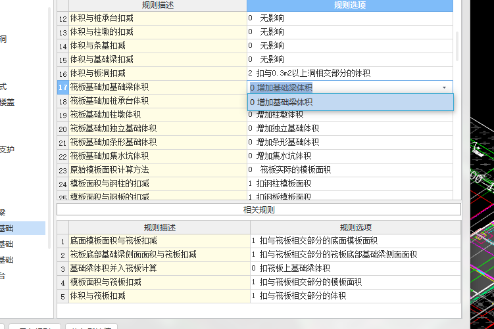Select the '筏板基础加桩承台体积' rule description
Viewport: 494px width, 329px height.
(x=157, y=101)
